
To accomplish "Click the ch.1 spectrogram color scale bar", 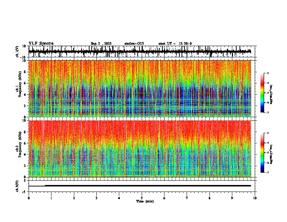I will (262, 93).
